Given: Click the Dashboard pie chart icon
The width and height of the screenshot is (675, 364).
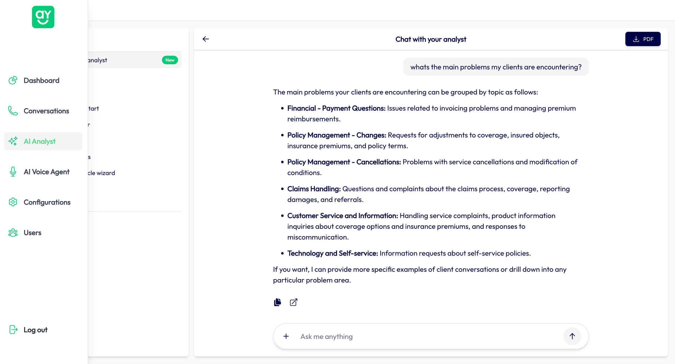Looking at the screenshot, I should pos(13,80).
